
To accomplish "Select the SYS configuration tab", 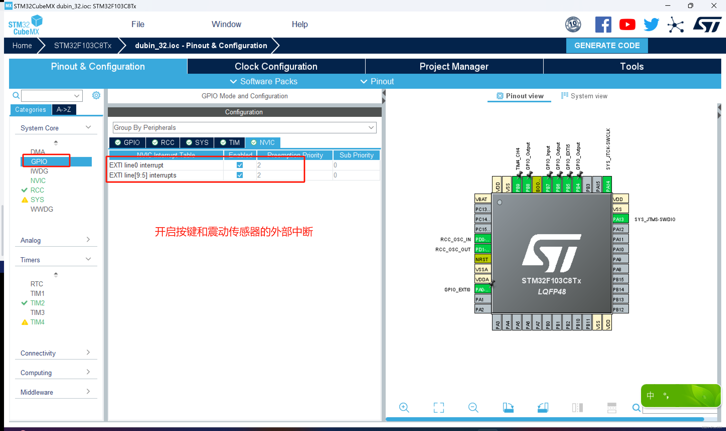I will (197, 142).
